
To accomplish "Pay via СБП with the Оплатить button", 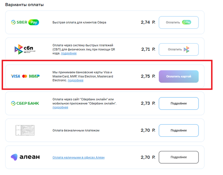I will pos(179,49).
